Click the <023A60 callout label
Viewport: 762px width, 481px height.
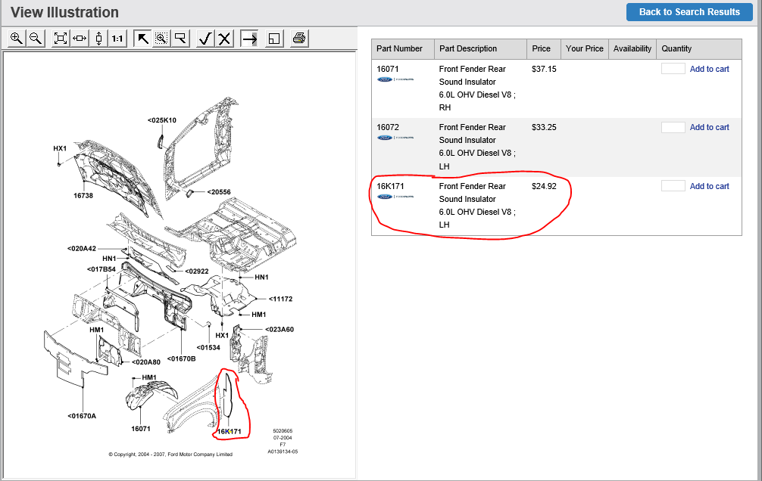tap(280, 330)
